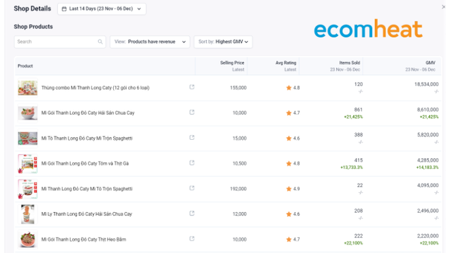Click items sold value 861
This screenshot has height=253, width=450.
tap(359, 110)
